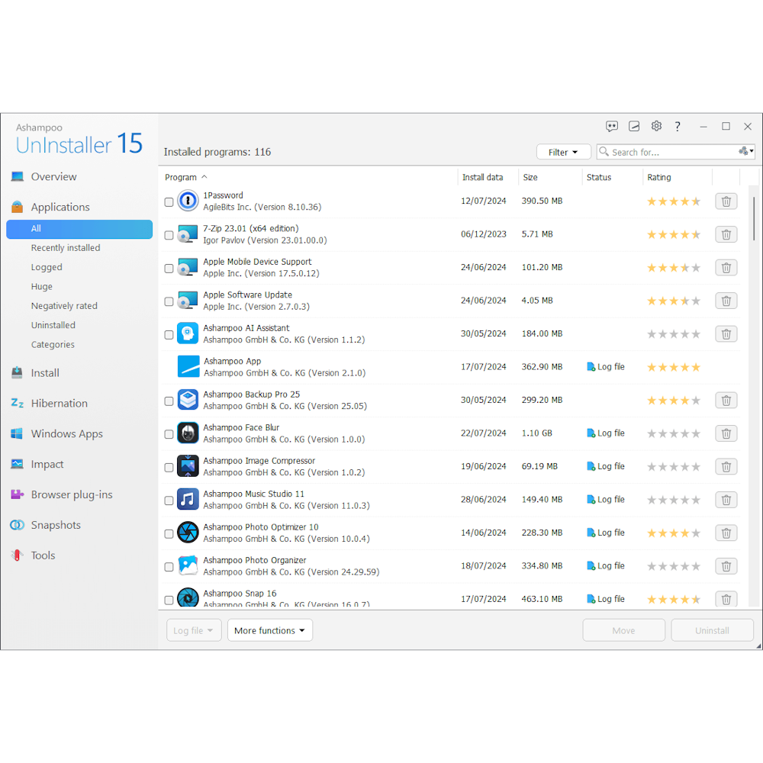Click trash icon for Ashampoo AI Assistant
This screenshot has height=763, width=763.
click(726, 334)
